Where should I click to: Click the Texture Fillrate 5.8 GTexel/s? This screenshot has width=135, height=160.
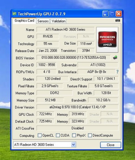(104, 86)
